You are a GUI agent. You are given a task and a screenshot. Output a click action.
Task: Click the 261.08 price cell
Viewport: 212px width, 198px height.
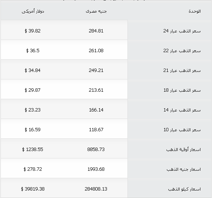[x=96, y=51]
